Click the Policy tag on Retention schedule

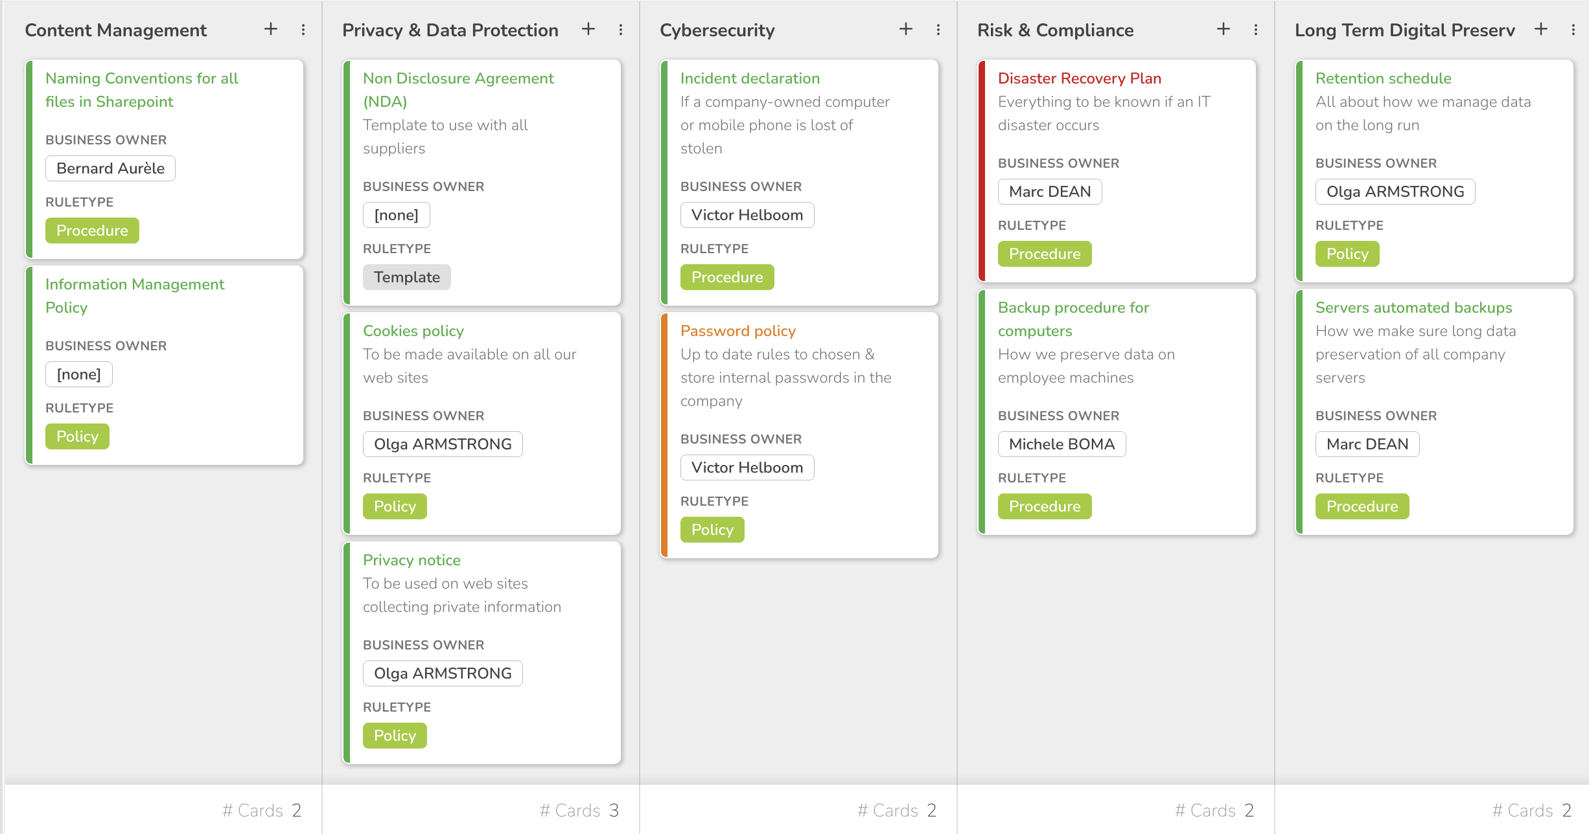point(1347,253)
